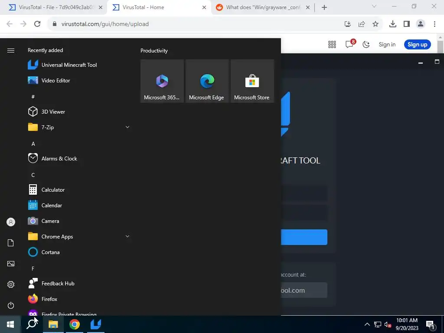Viewport: 444px width, 333px height.
Task: Launch Calculator from Start menu
Action: (46, 190)
